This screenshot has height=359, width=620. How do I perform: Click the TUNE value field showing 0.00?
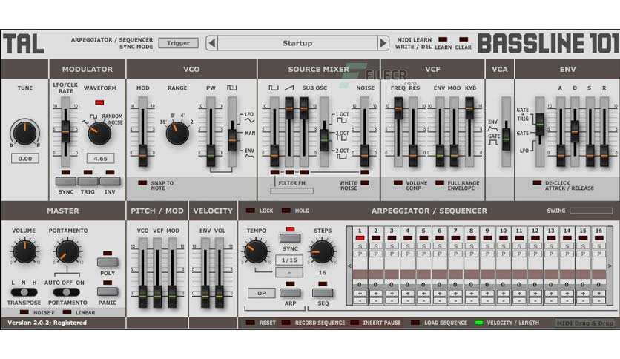tap(25, 159)
